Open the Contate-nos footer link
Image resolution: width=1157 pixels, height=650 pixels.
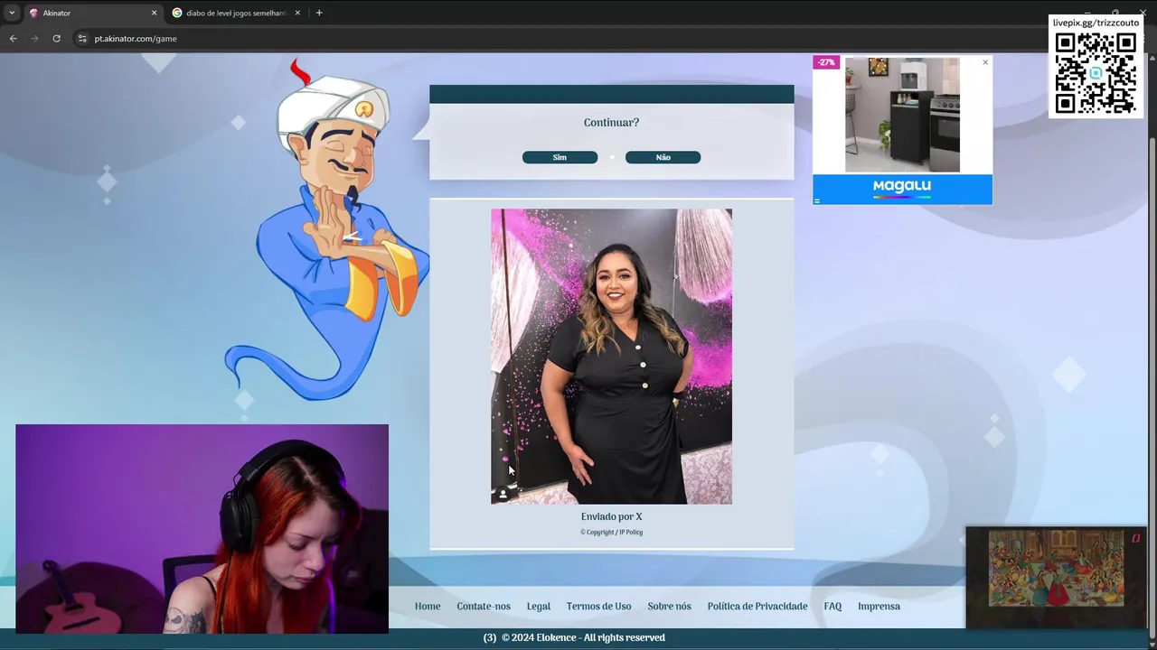484,606
